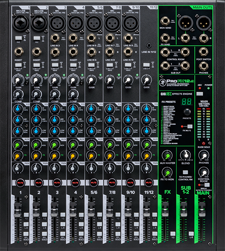Click the left XLR Main Out connector

tap(185, 23)
